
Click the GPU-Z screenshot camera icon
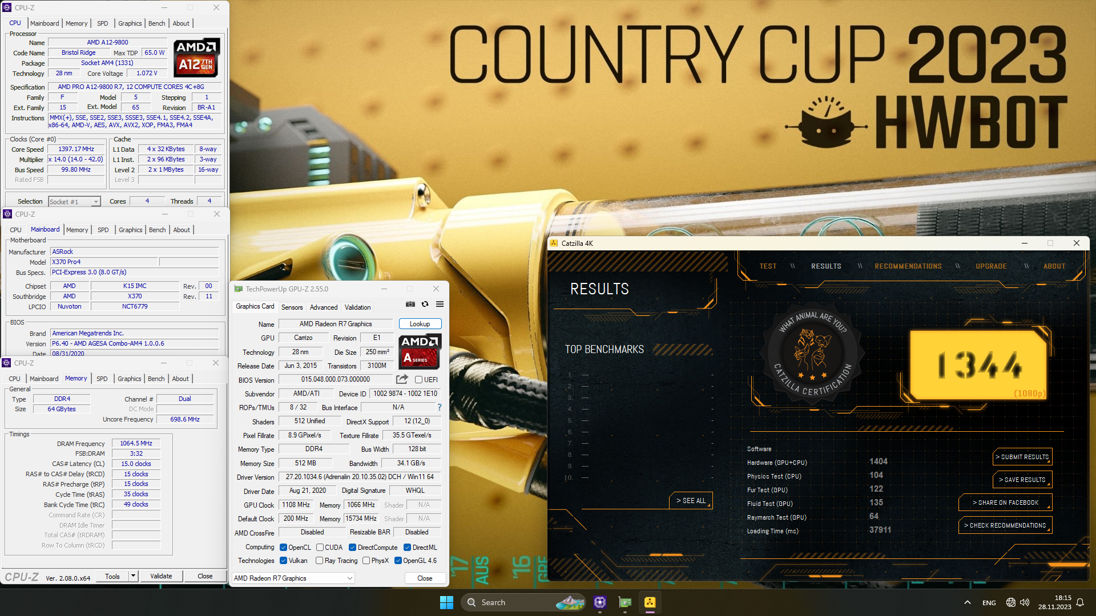click(410, 304)
